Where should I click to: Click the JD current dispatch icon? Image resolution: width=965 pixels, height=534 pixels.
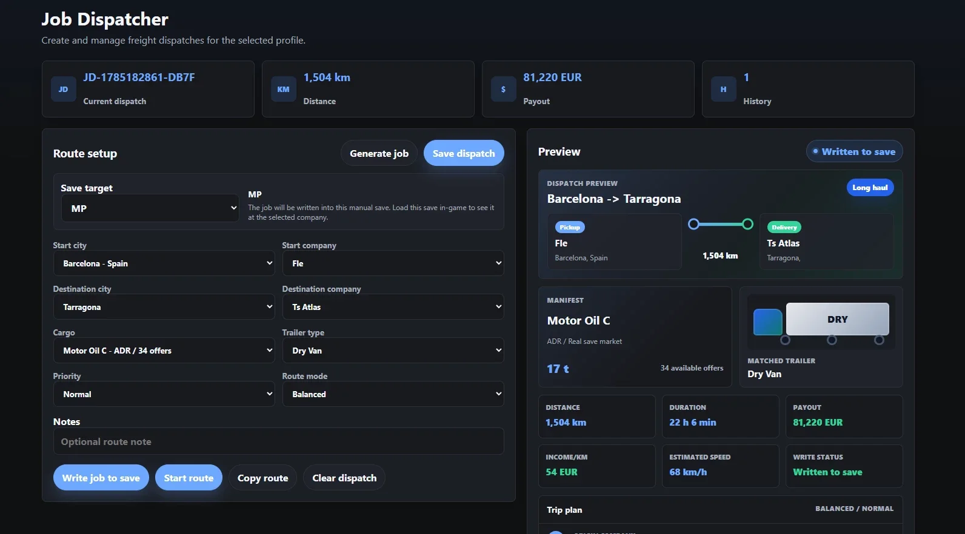pos(63,89)
